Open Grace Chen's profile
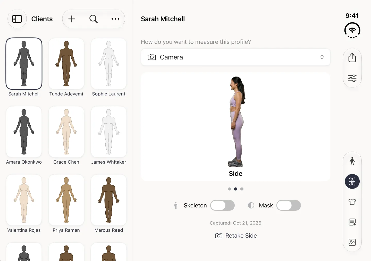 click(x=66, y=136)
